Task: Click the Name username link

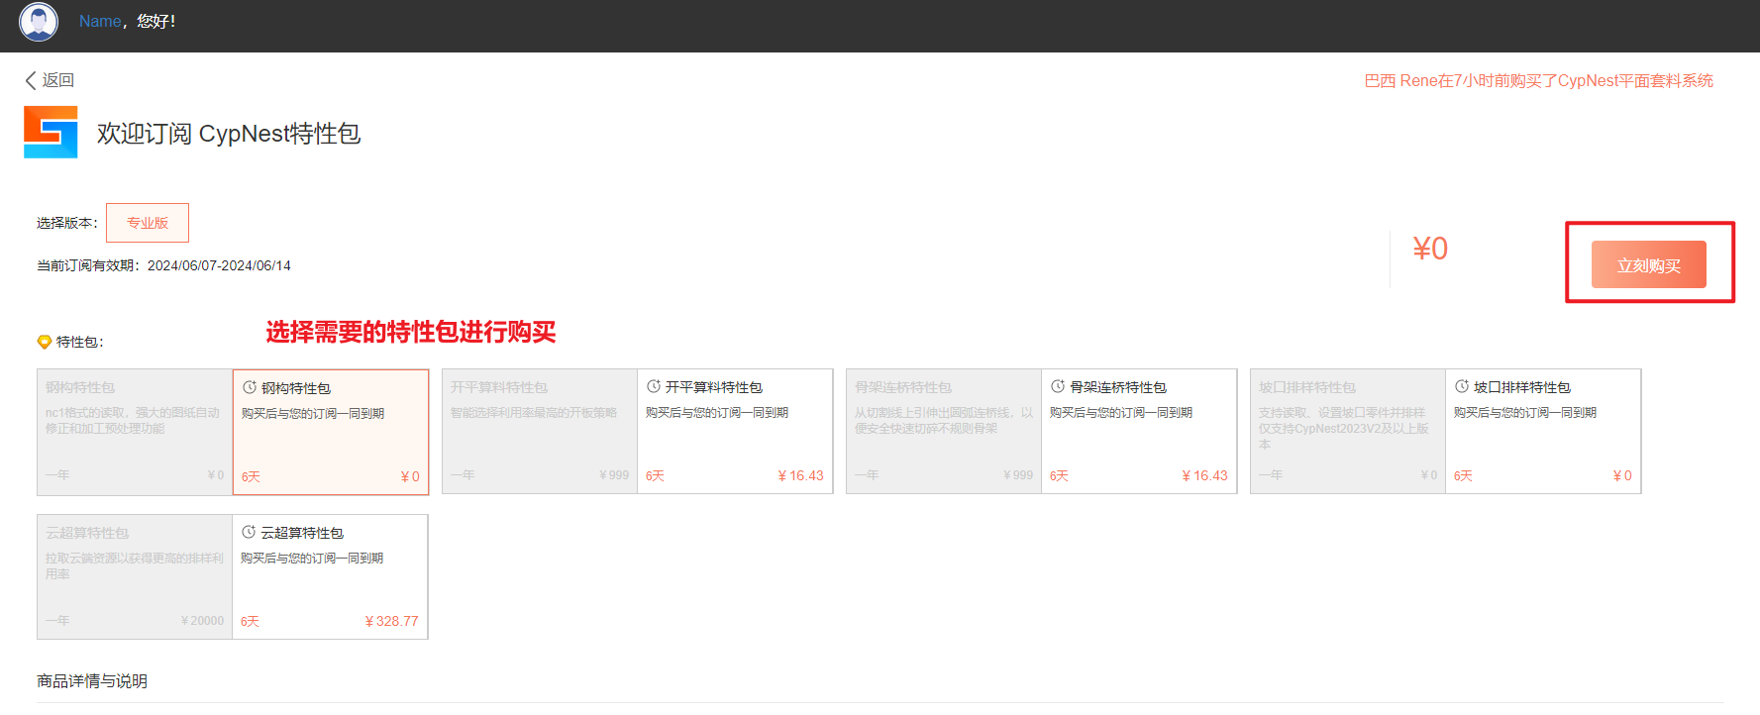Action: pos(100,21)
